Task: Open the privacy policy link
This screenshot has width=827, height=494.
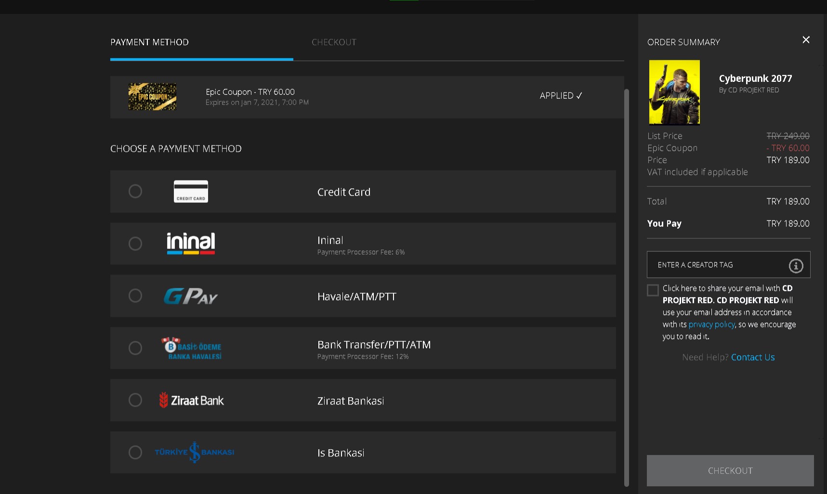Action: pyautogui.click(x=712, y=325)
